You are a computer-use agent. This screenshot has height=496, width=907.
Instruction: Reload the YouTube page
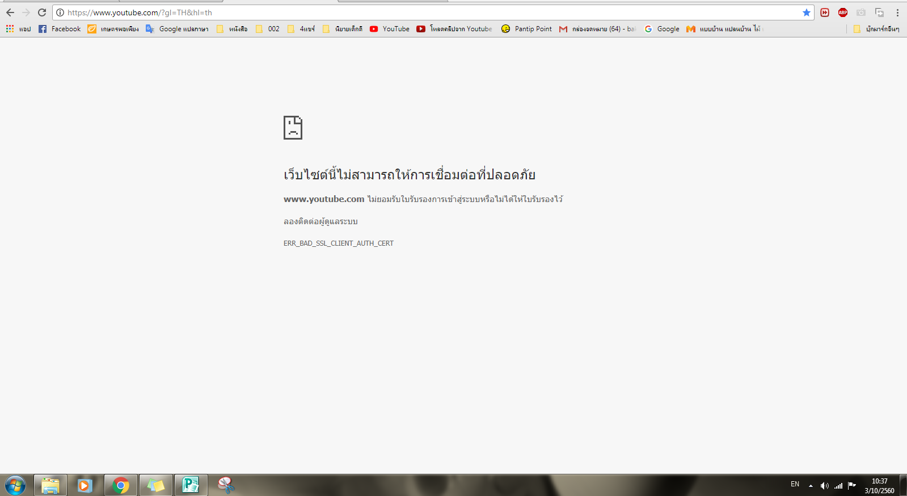[42, 12]
